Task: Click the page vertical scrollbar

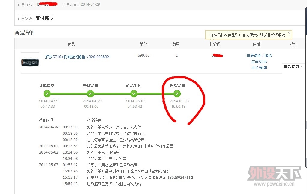Action: click(x=306, y=88)
